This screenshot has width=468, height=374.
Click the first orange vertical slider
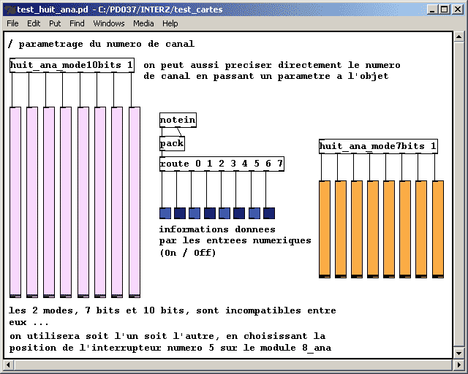click(325, 229)
